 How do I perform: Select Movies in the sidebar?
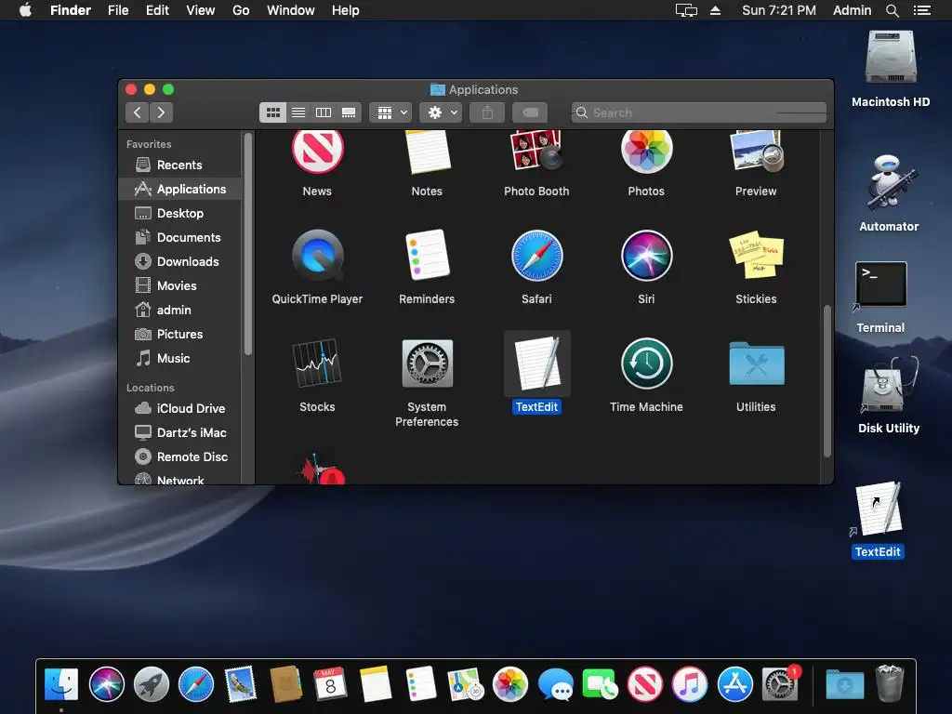click(181, 286)
